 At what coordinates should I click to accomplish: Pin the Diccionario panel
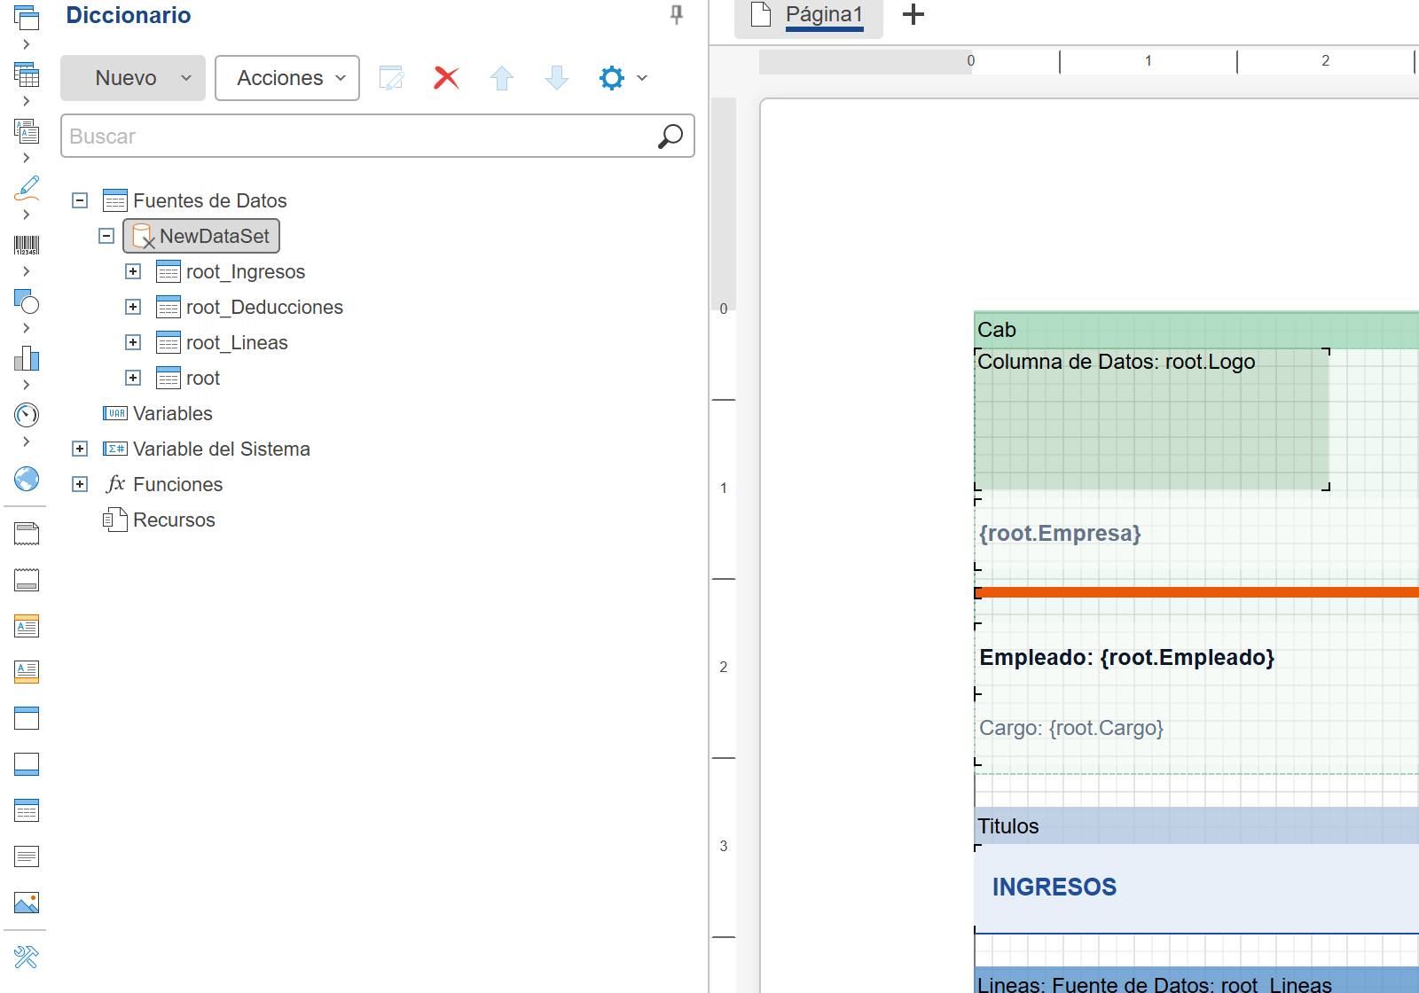click(x=677, y=14)
